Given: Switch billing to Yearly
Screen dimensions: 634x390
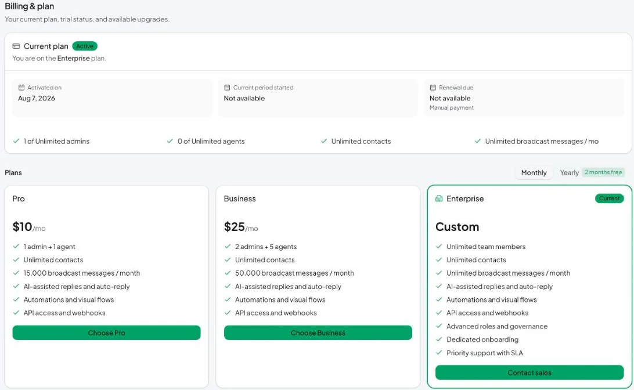Looking at the screenshot, I should (570, 172).
